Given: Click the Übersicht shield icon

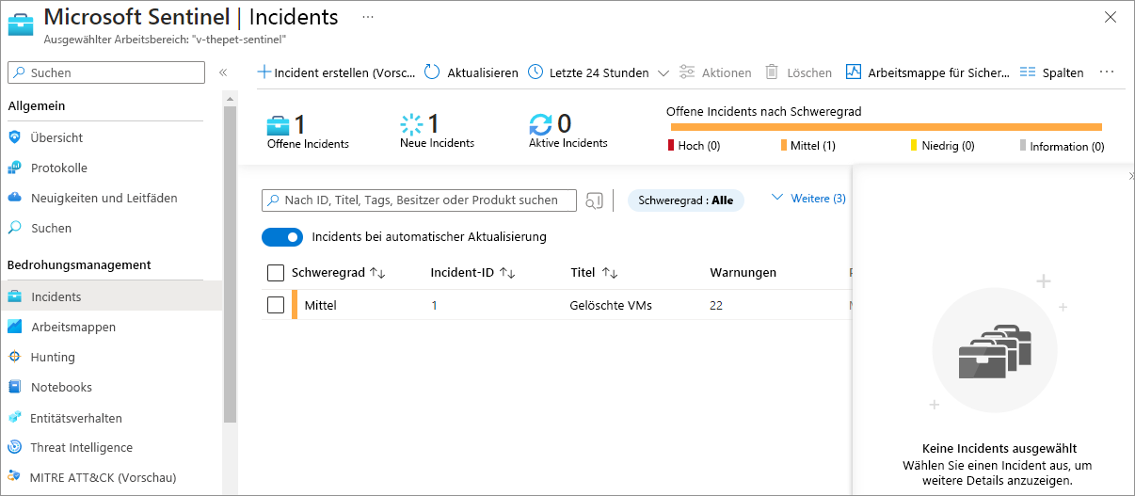Looking at the screenshot, I should coord(14,137).
